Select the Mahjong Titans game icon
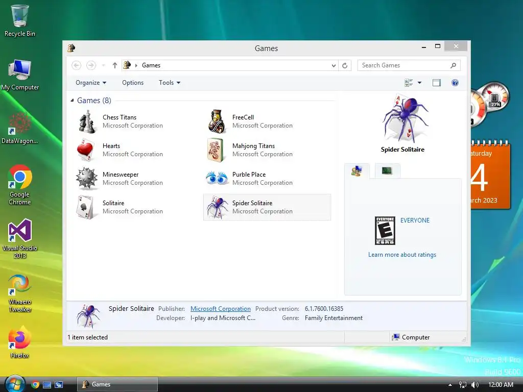The height and width of the screenshot is (392, 523). [x=215, y=150]
